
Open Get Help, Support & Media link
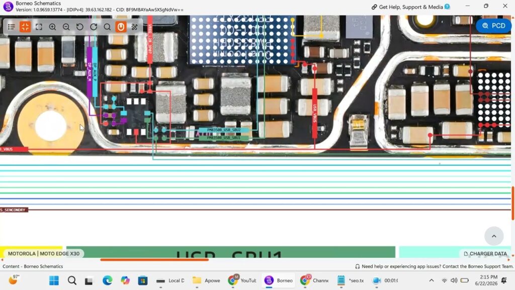(411, 7)
